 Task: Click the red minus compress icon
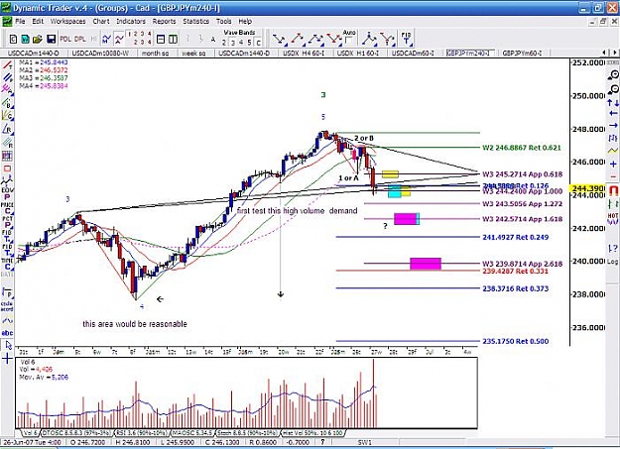(613, 176)
